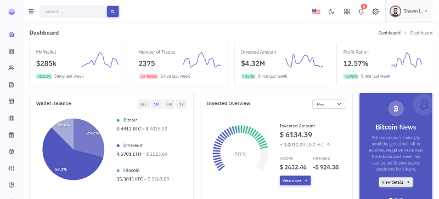Open the grid apps icon in sidebar

(12, 51)
